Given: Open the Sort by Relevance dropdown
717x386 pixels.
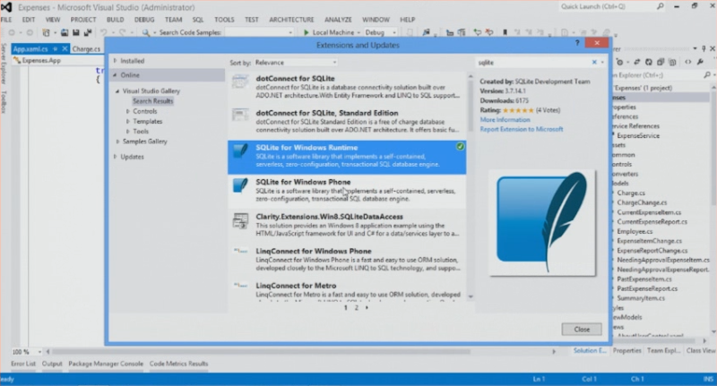Looking at the screenshot, I should coord(296,63).
